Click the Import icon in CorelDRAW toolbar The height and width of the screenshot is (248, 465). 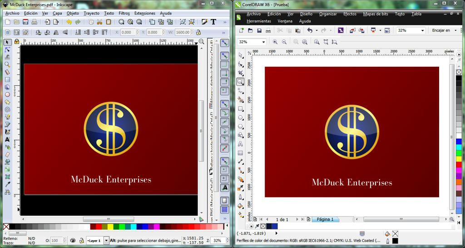point(352,30)
